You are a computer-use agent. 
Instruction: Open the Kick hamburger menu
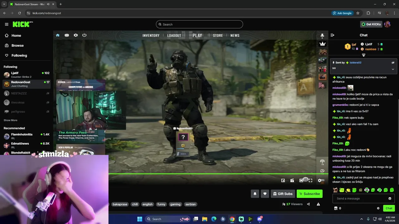tap(7, 24)
